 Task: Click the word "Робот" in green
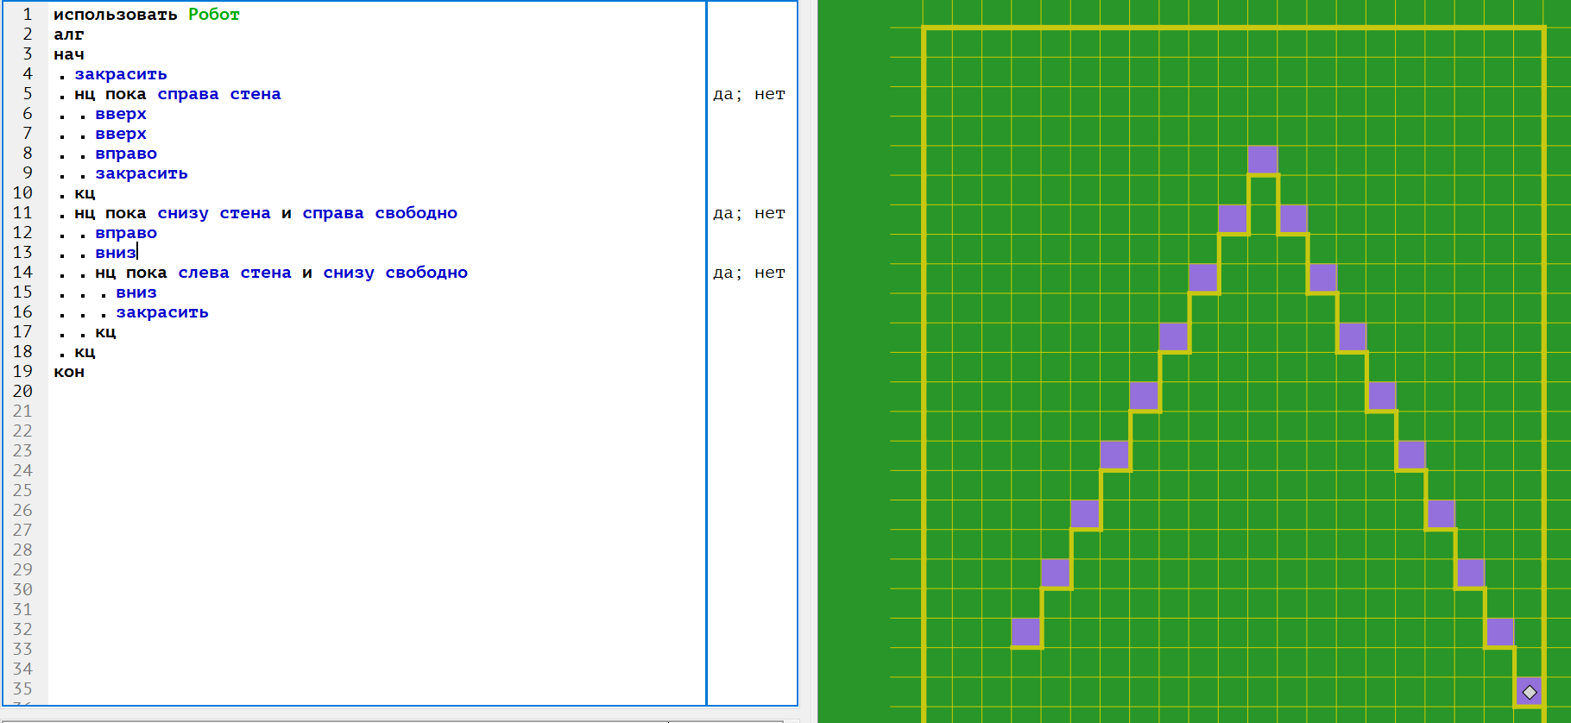pos(213,15)
